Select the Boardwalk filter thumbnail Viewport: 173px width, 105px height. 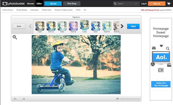tap(116, 26)
